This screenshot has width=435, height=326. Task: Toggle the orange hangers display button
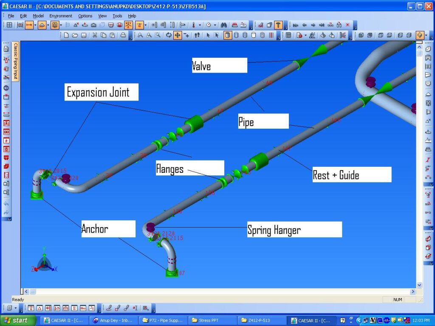[x=55, y=25]
